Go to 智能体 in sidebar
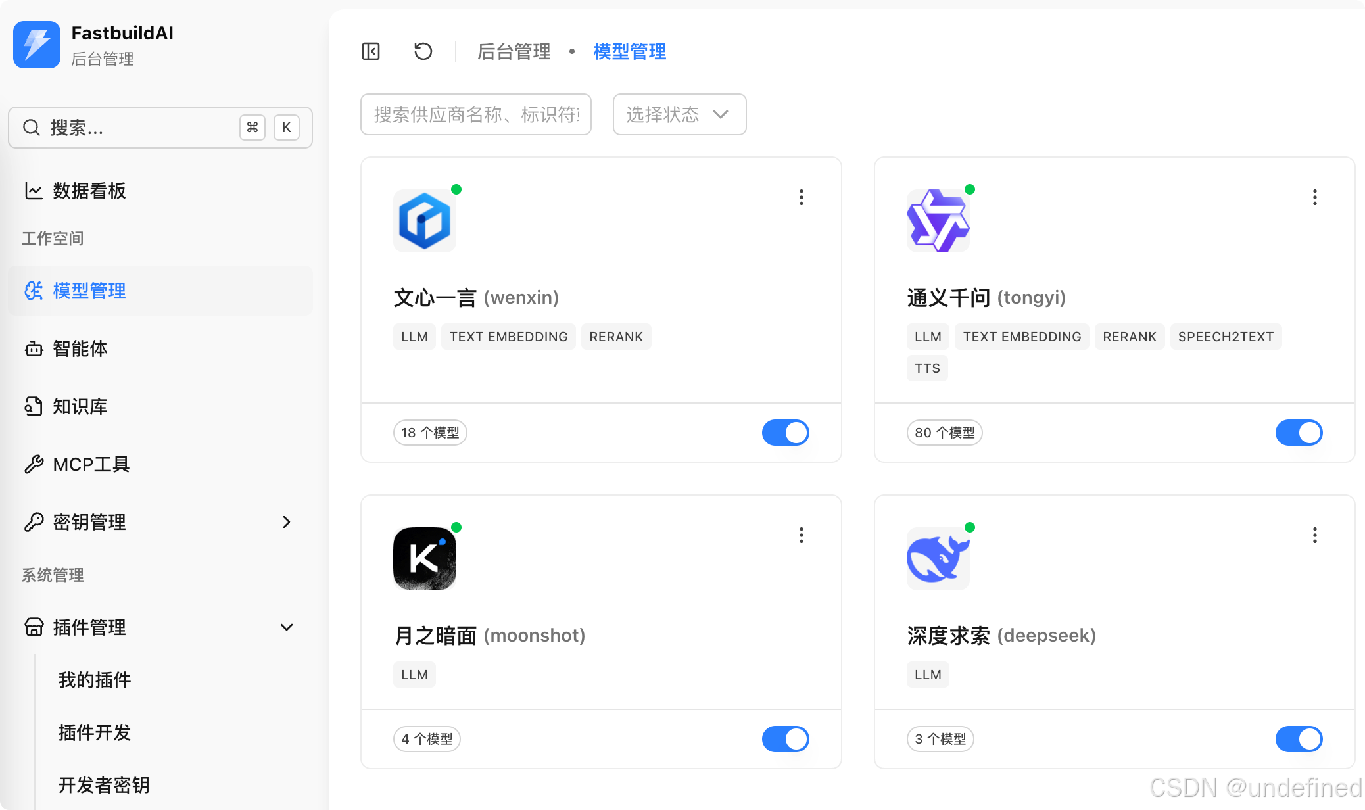Screen dimensions: 1365x810 (80, 348)
